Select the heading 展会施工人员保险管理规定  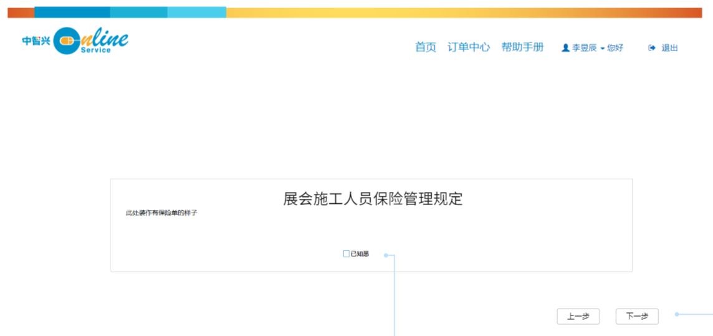[x=373, y=199]
